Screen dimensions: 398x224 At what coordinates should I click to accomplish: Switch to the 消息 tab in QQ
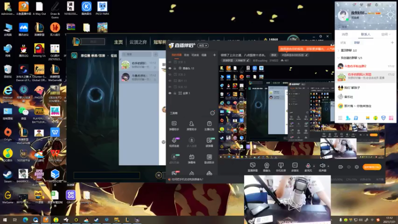[x=345, y=34]
